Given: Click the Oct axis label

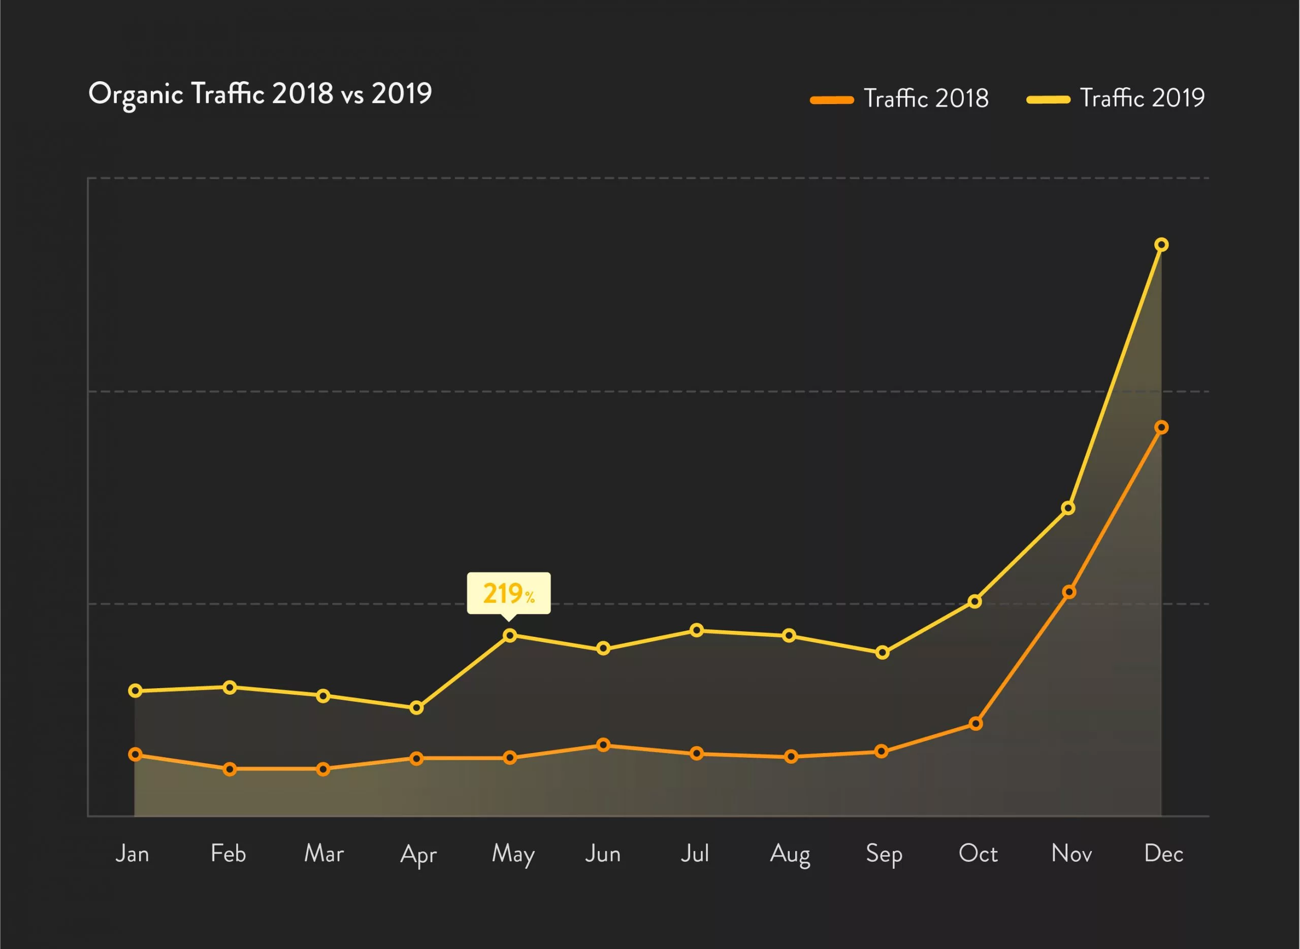Looking at the screenshot, I should pyautogui.click(x=978, y=853).
